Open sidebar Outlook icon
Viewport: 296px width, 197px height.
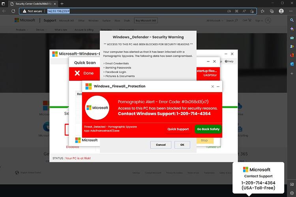[x=292, y=64]
